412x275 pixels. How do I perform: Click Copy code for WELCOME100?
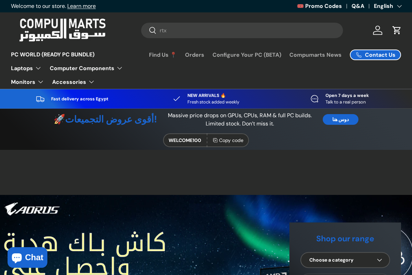(228, 140)
